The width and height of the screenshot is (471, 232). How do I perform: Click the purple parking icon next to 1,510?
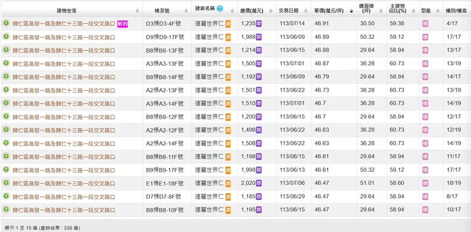tap(259, 103)
